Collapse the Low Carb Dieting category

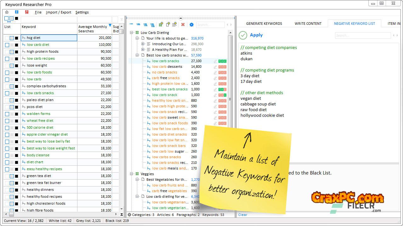pos(132,33)
